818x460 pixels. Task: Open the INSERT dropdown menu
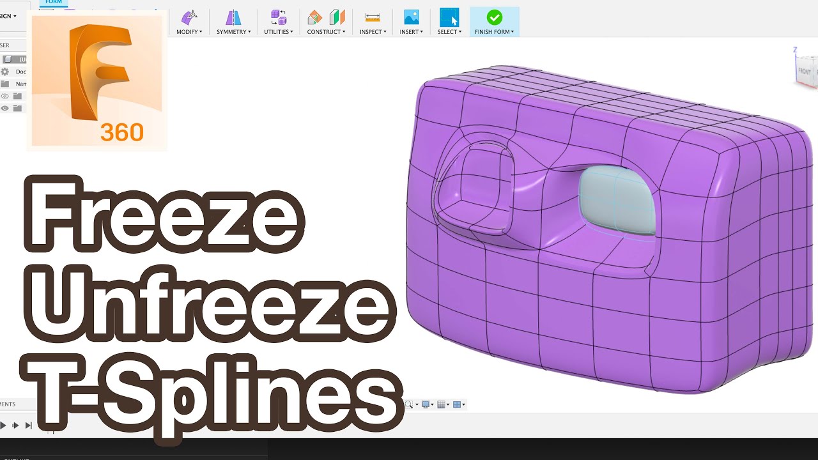[412, 32]
